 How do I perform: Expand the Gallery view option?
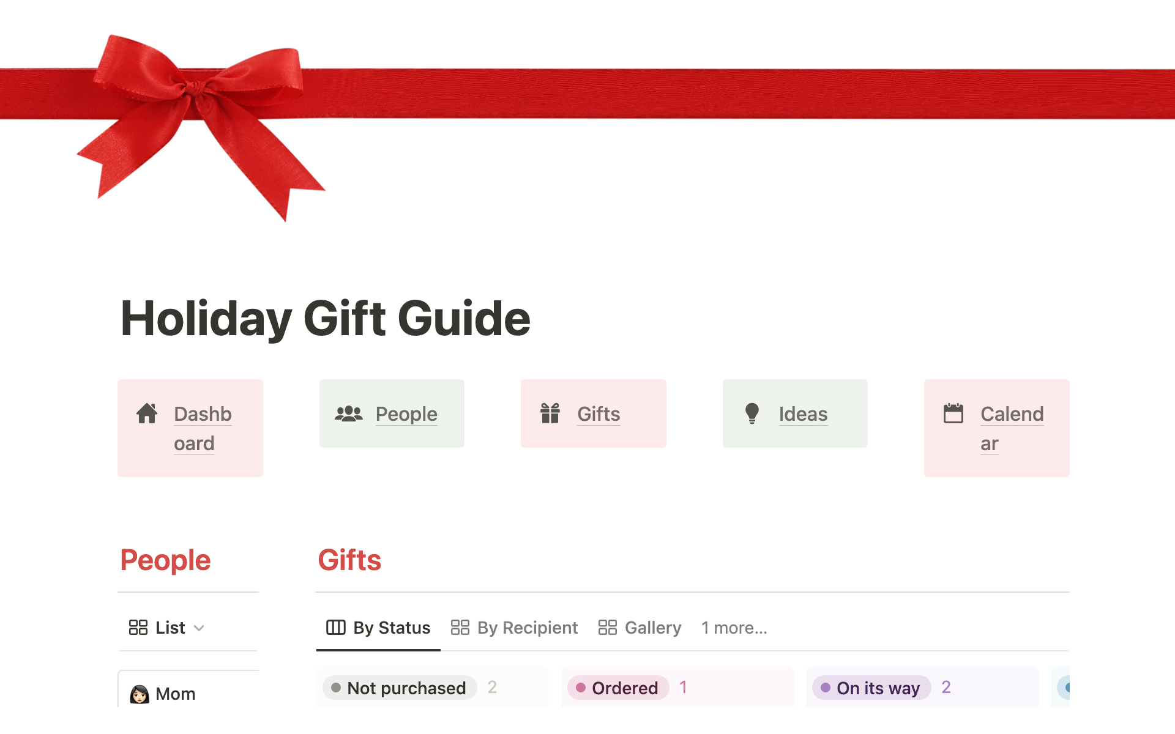pos(640,628)
